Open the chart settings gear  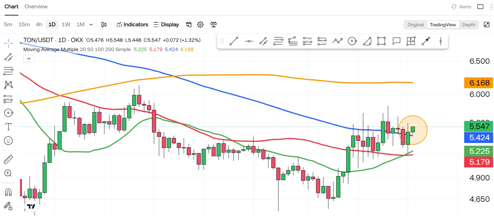200,24
